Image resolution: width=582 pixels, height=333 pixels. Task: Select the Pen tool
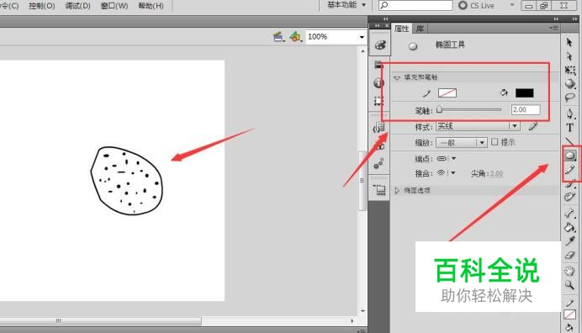click(569, 114)
